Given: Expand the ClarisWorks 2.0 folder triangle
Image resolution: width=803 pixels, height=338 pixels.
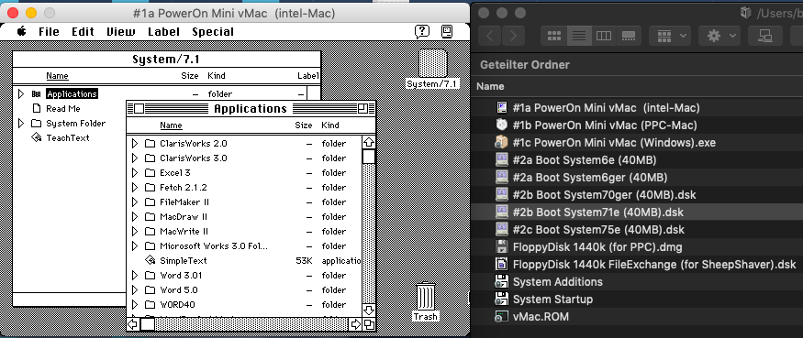Looking at the screenshot, I should [x=135, y=144].
